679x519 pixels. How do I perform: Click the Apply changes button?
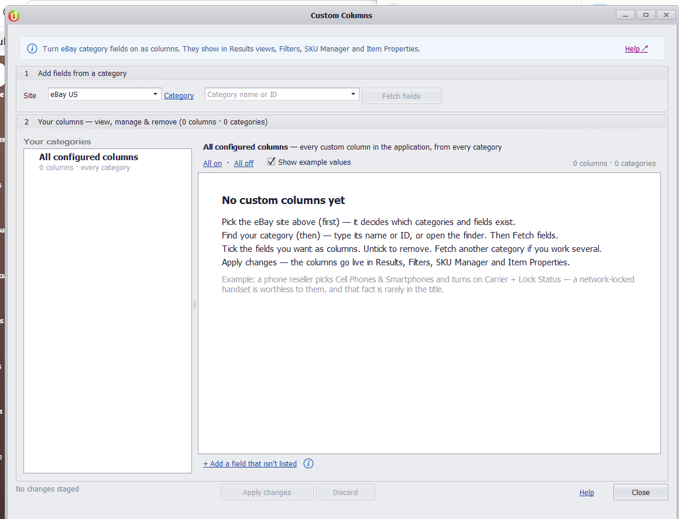pos(267,492)
